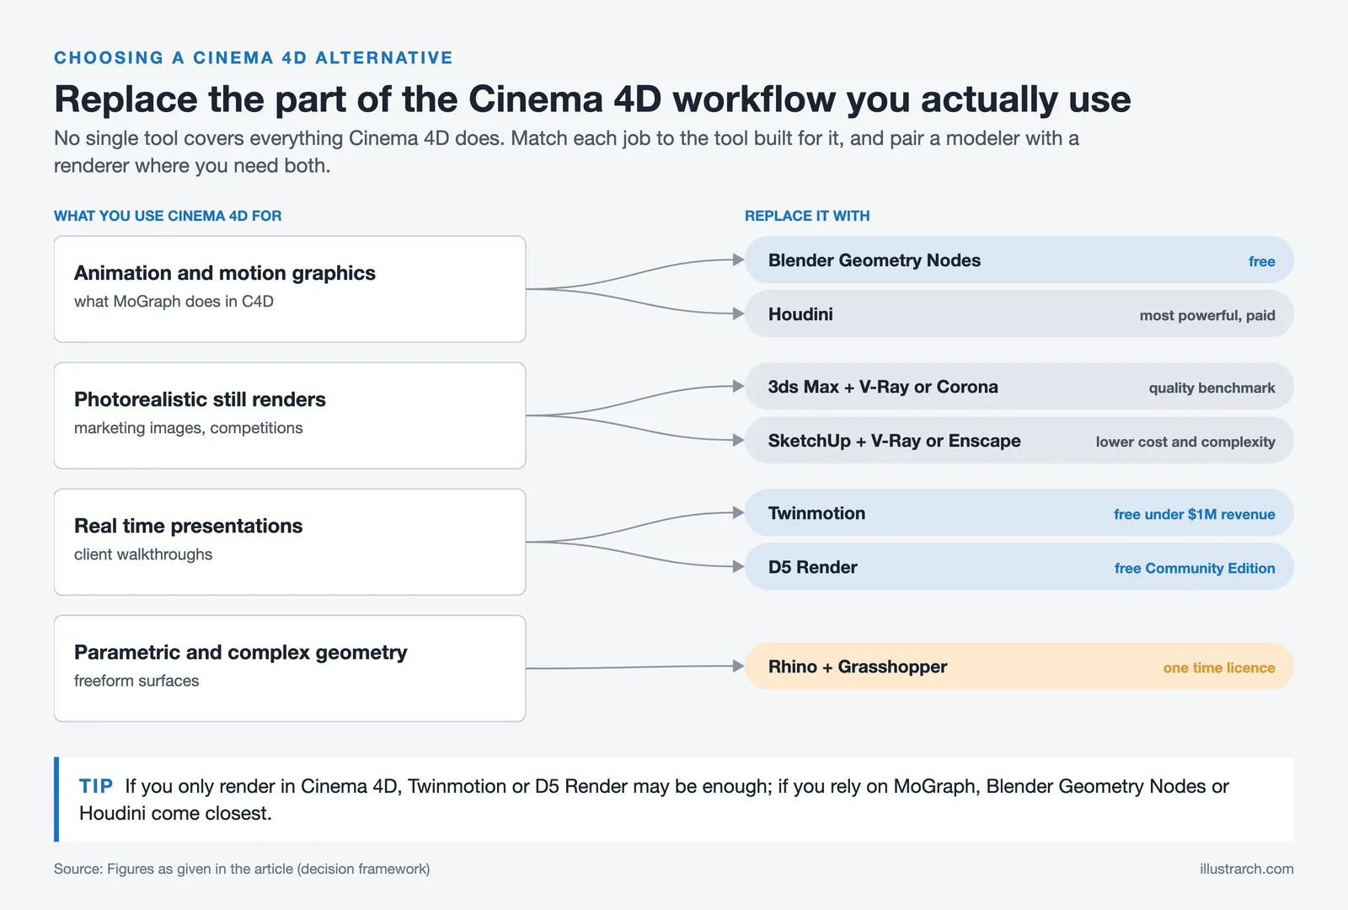Click 'free Community Edition' note
Image resolution: width=1348 pixels, height=910 pixels.
(x=1195, y=568)
